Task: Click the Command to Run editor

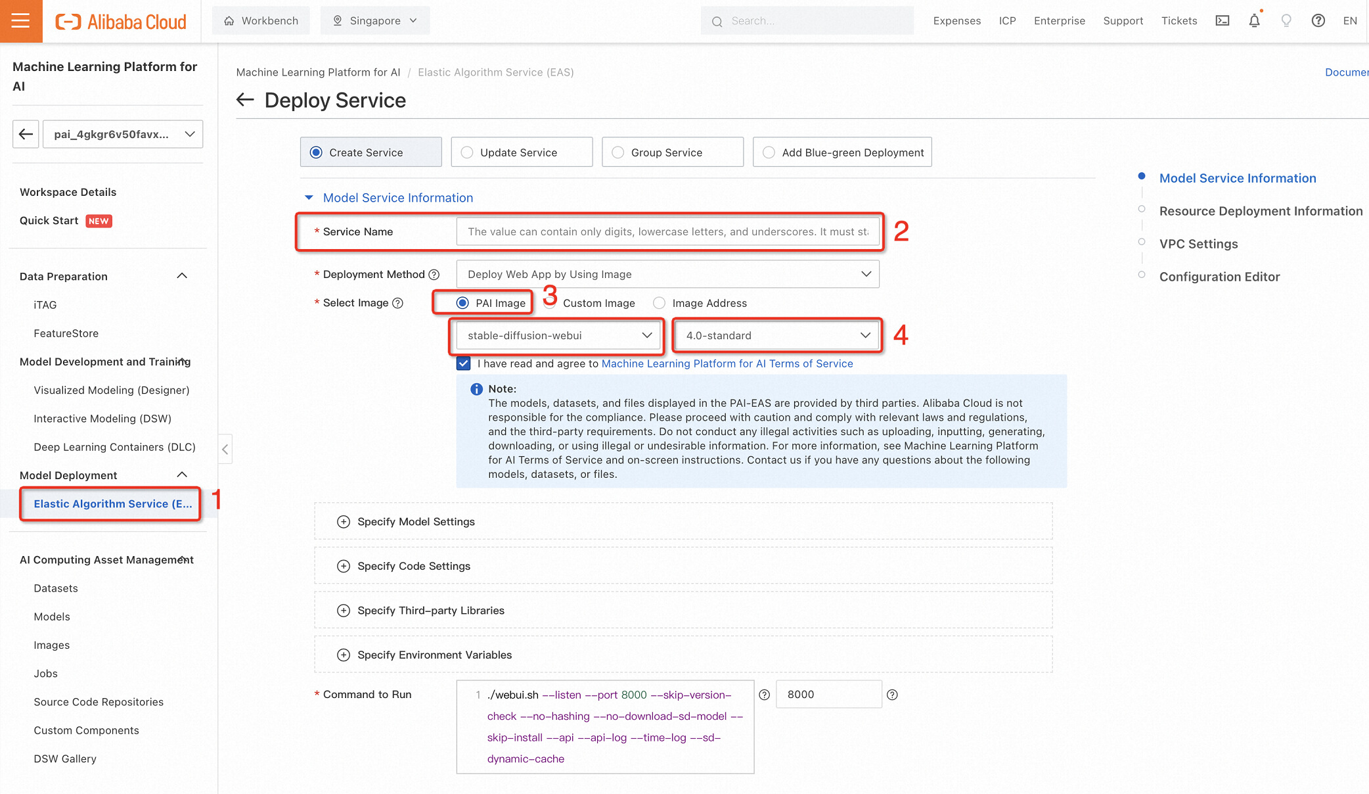Action: tap(605, 727)
